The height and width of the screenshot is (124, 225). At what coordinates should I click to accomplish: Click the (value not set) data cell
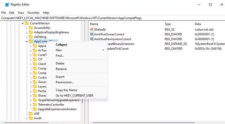(x=204, y=30)
